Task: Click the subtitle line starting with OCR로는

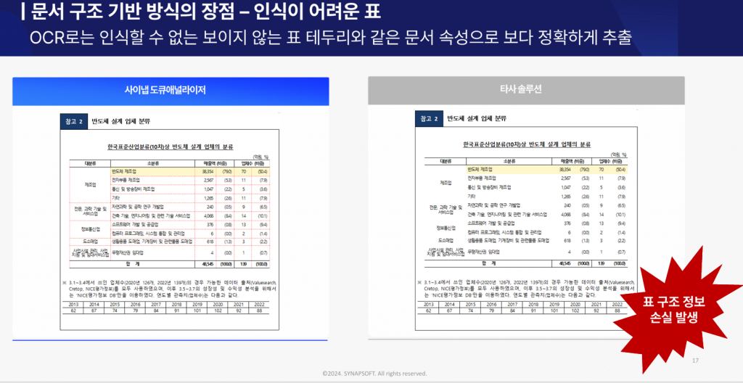Action: (x=334, y=36)
